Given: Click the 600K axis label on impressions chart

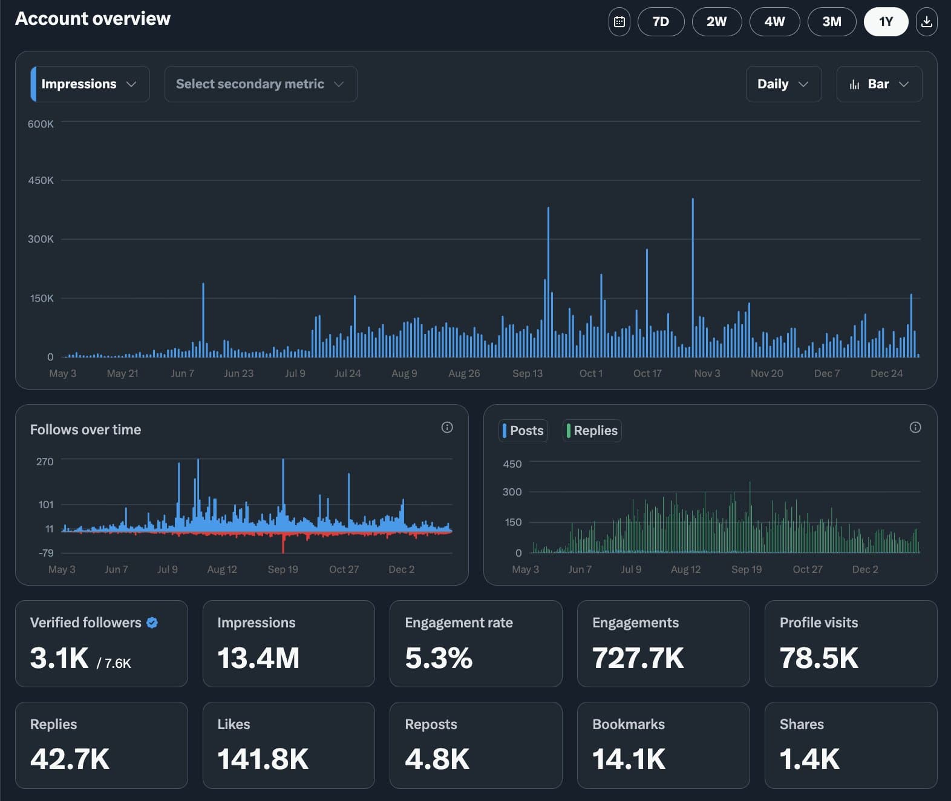Looking at the screenshot, I should pos(41,124).
